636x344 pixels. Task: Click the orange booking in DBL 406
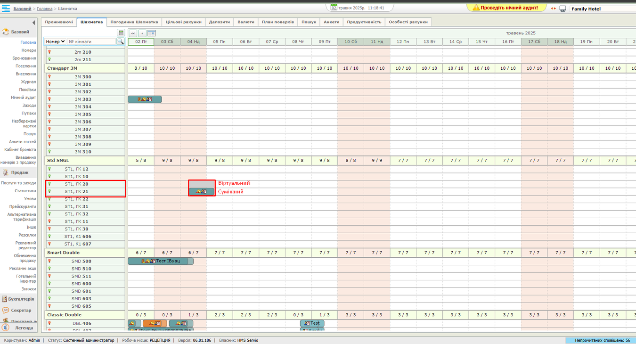[x=155, y=323]
